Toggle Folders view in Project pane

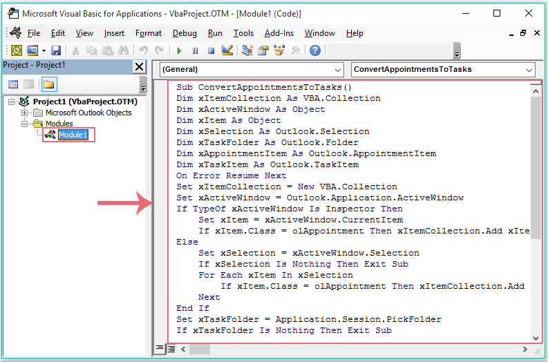tap(49, 84)
